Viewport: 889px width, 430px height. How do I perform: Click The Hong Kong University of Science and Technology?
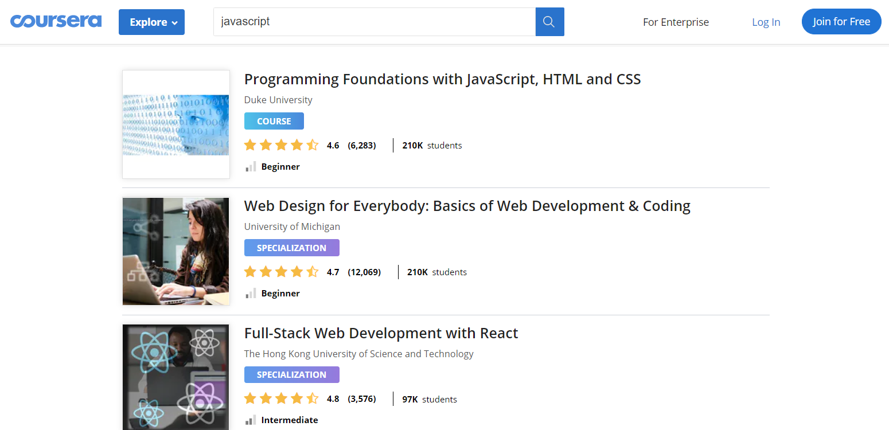pyautogui.click(x=359, y=354)
